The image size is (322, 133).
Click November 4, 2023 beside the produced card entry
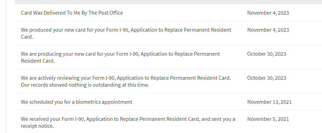(268, 30)
